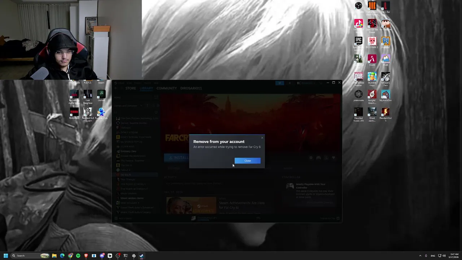Open the Terminal taskbar icon

point(126,256)
